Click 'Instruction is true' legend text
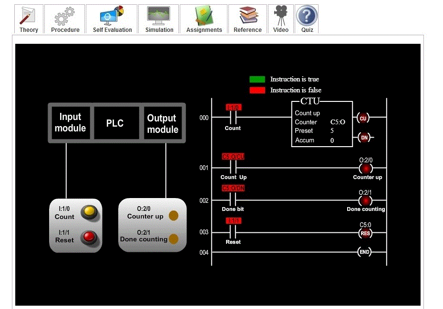 [x=295, y=79]
